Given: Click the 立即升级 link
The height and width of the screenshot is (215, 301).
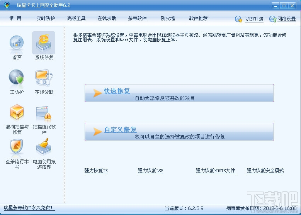Looking at the screenshot, I should 254,19.
